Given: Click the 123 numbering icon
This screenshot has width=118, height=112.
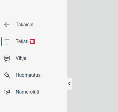Looking at the screenshot, I should pos(7,92).
